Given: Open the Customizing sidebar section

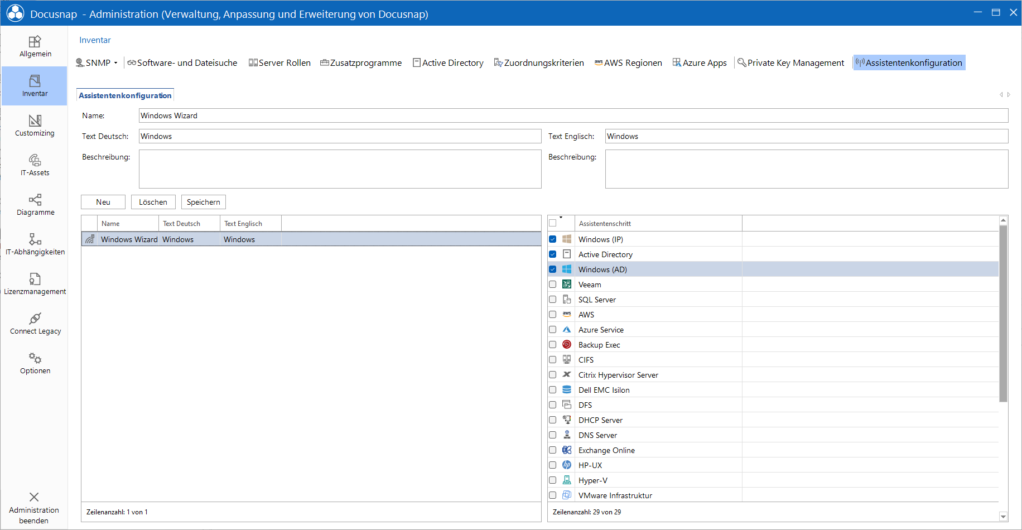Looking at the screenshot, I should [x=35, y=126].
